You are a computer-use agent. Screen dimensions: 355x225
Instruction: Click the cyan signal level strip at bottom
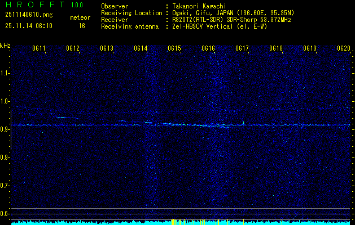pyautogui.click(x=181, y=223)
